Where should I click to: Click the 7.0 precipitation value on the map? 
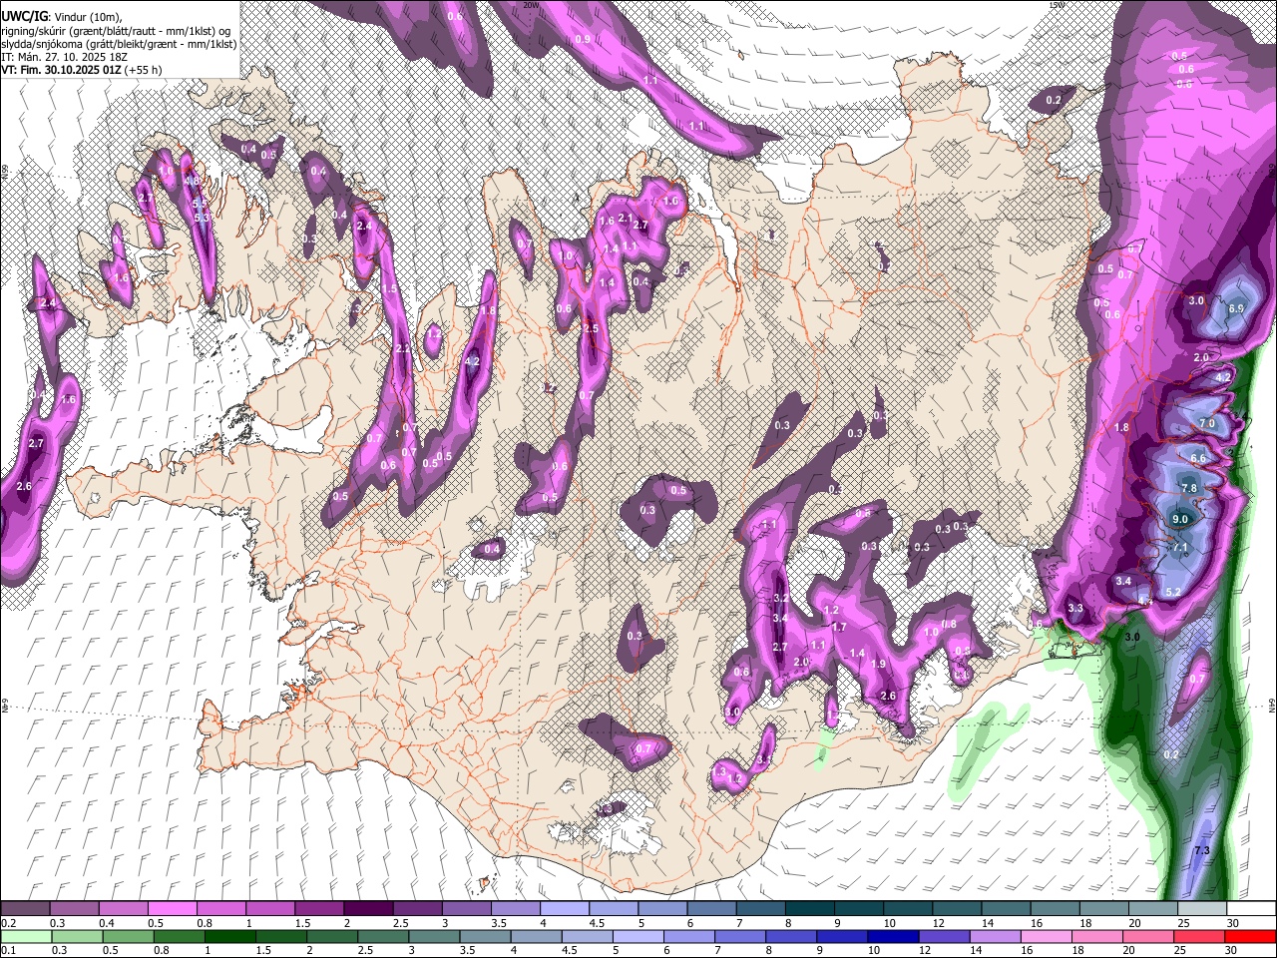point(1206,423)
